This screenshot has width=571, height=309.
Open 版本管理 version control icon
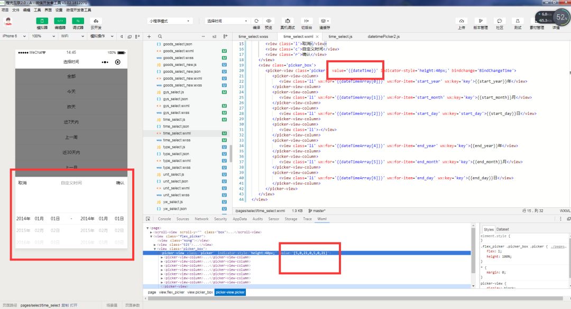pyautogui.click(x=480, y=21)
